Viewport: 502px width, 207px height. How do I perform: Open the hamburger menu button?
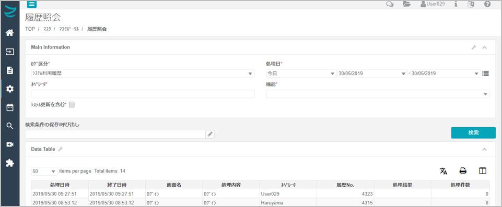coord(31,4)
